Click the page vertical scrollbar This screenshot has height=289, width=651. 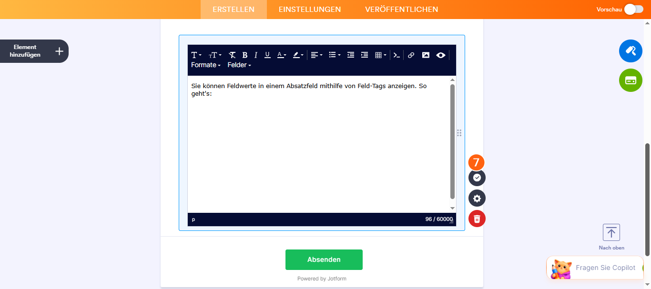point(647,199)
